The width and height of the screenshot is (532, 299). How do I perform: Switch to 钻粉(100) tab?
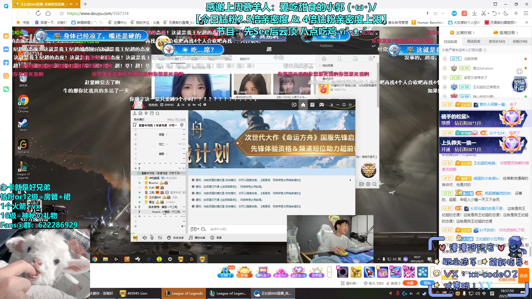click(x=520, y=42)
